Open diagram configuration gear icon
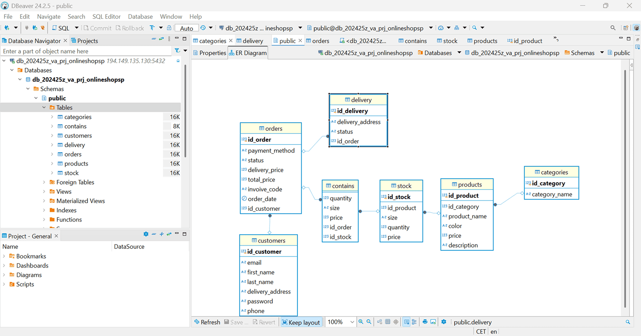Screen dimensions: 641x336 click(443, 322)
